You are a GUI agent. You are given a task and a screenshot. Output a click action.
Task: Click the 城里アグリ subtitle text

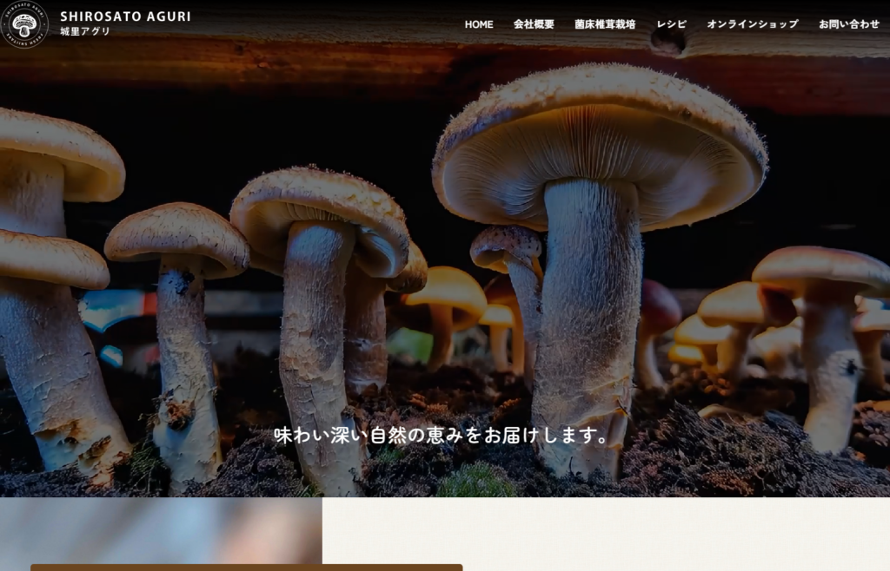[x=85, y=32]
